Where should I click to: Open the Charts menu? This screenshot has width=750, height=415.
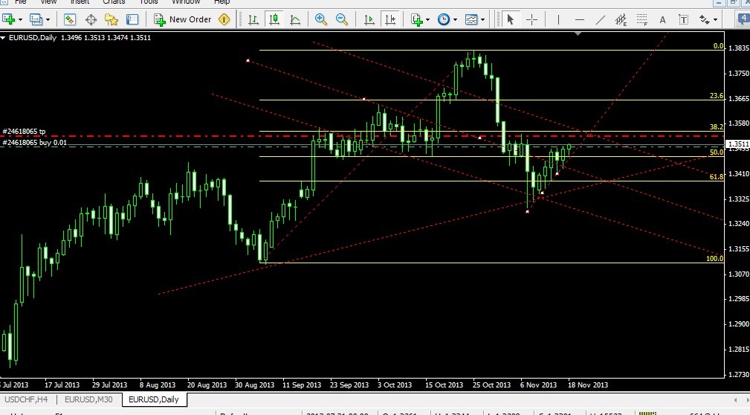click(114, 2)
